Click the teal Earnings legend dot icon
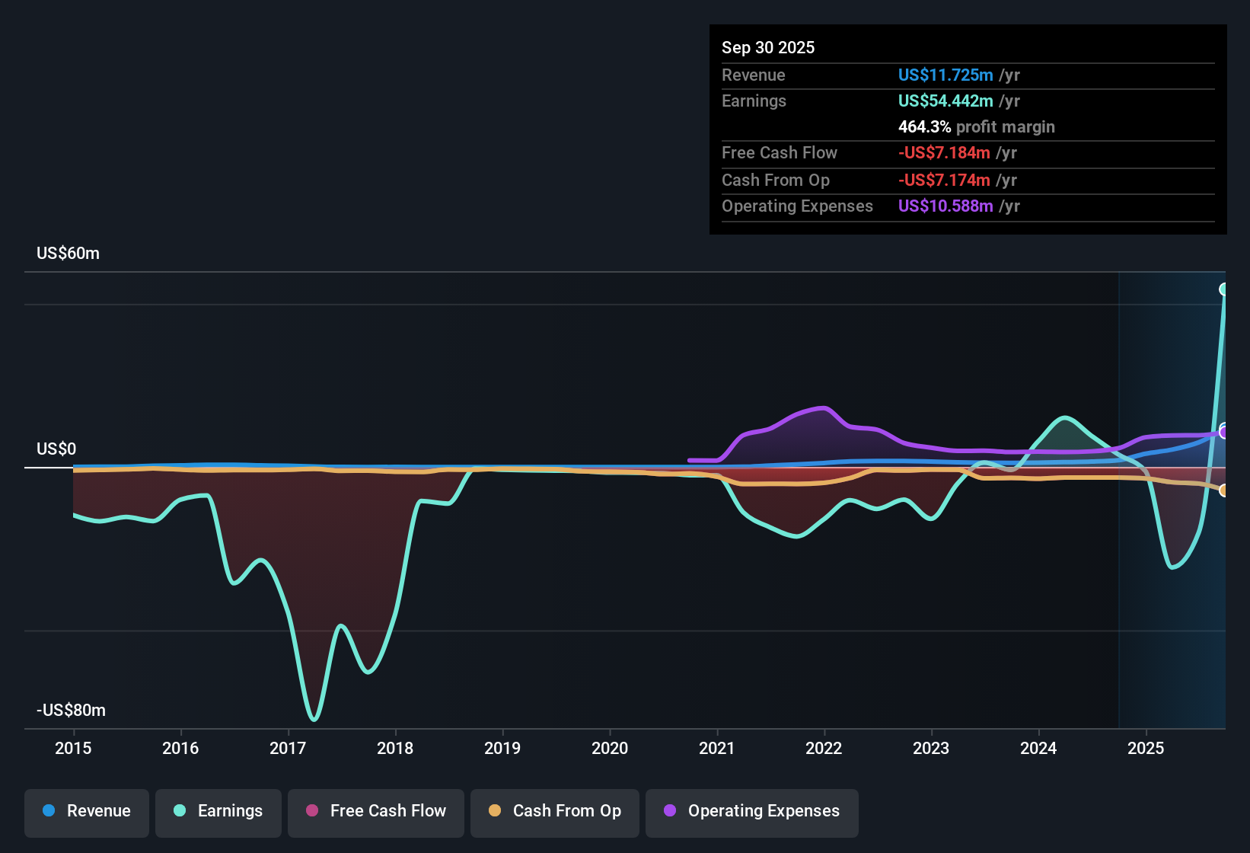This screenshot has width=1250, height=853. click(180, 811)
